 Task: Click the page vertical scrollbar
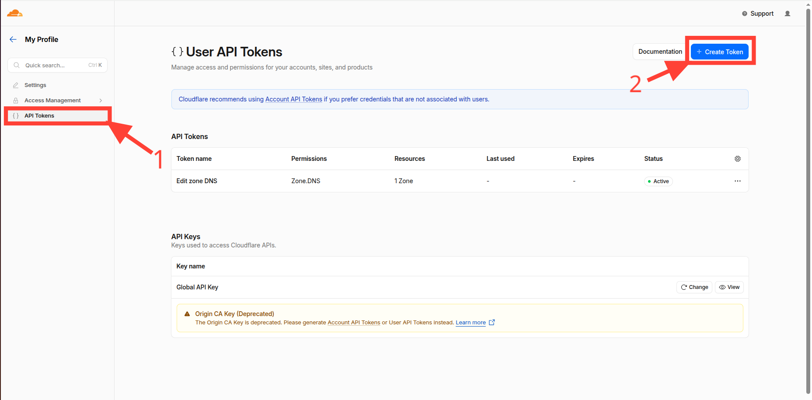[x=808, y=201]
